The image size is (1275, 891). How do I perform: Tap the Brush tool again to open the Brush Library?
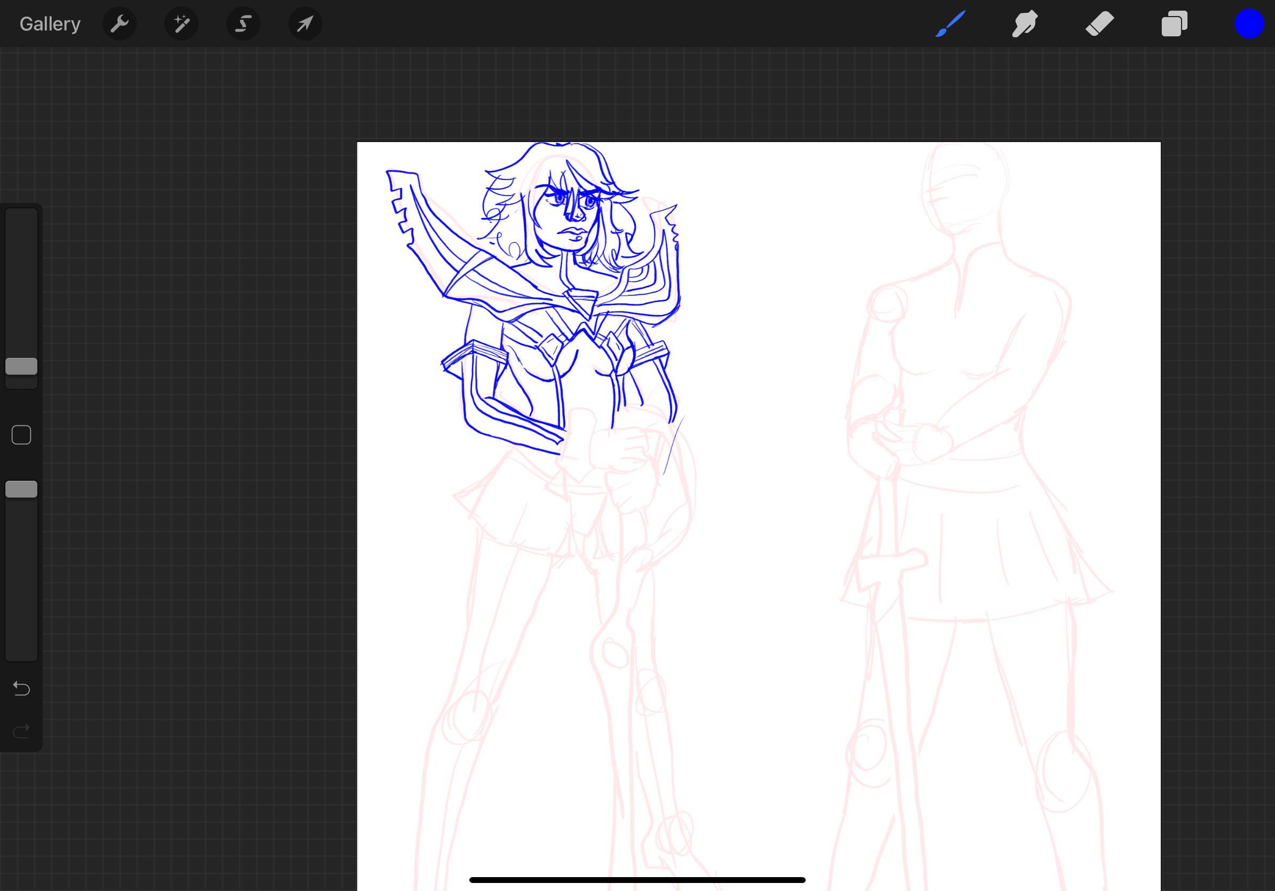pyautogui.click(x=950, y=24)
